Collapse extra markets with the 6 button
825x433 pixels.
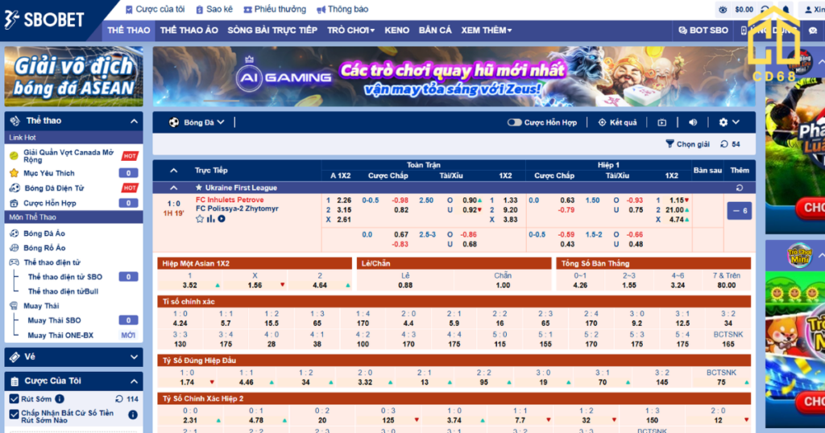[x=740, y=211]
